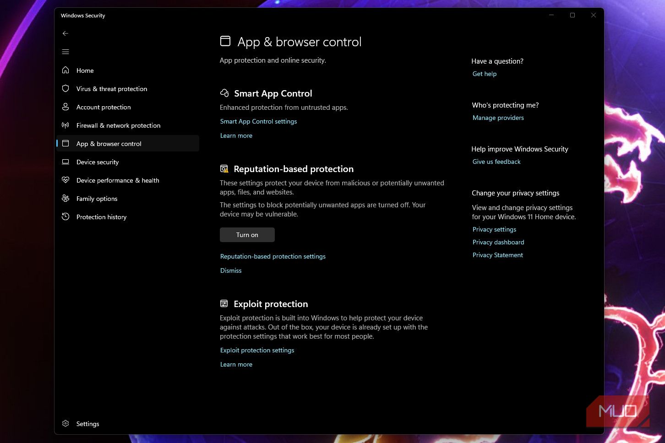Image resolution: width=665 pixels, height=443 pixels.
Task: Open Settings at the sidebar bottom
Action: [128, 424]
